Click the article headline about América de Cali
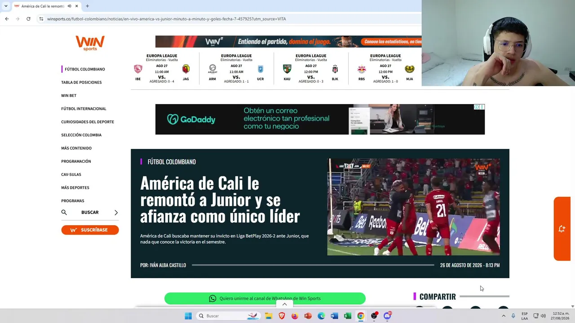The image size is (575, 323). point(220,200)
